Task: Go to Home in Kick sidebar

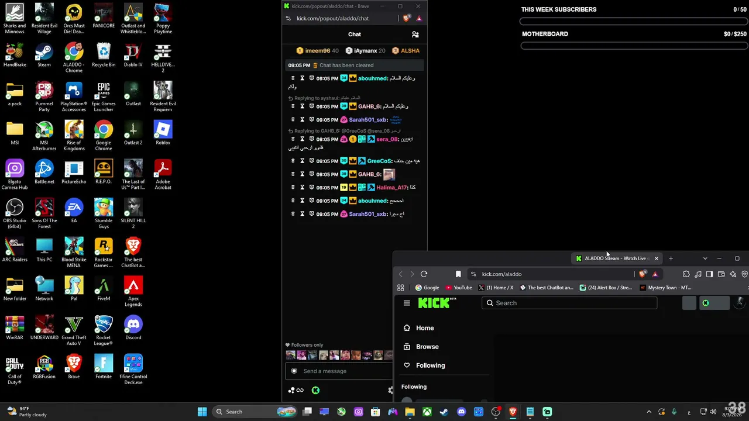Action: click(x=425, y=328)
